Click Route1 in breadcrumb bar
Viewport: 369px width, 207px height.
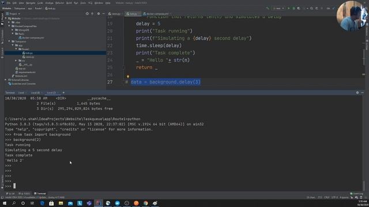[x=39, y=8]
